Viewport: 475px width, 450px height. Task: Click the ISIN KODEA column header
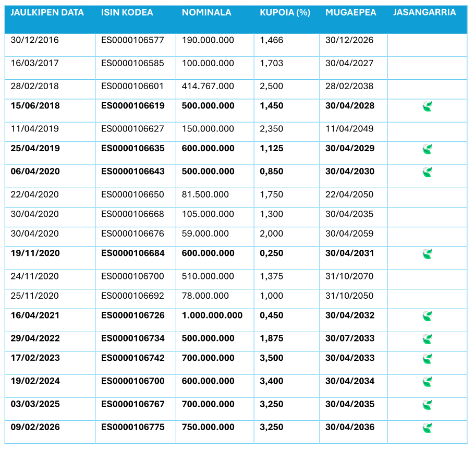click(127, 13)
